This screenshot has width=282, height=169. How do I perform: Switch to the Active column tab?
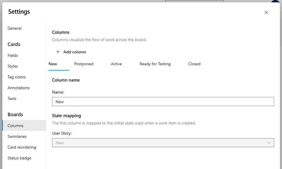tap(116, 64)
